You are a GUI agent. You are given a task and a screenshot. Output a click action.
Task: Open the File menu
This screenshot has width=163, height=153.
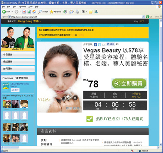[x=3, y=7]
